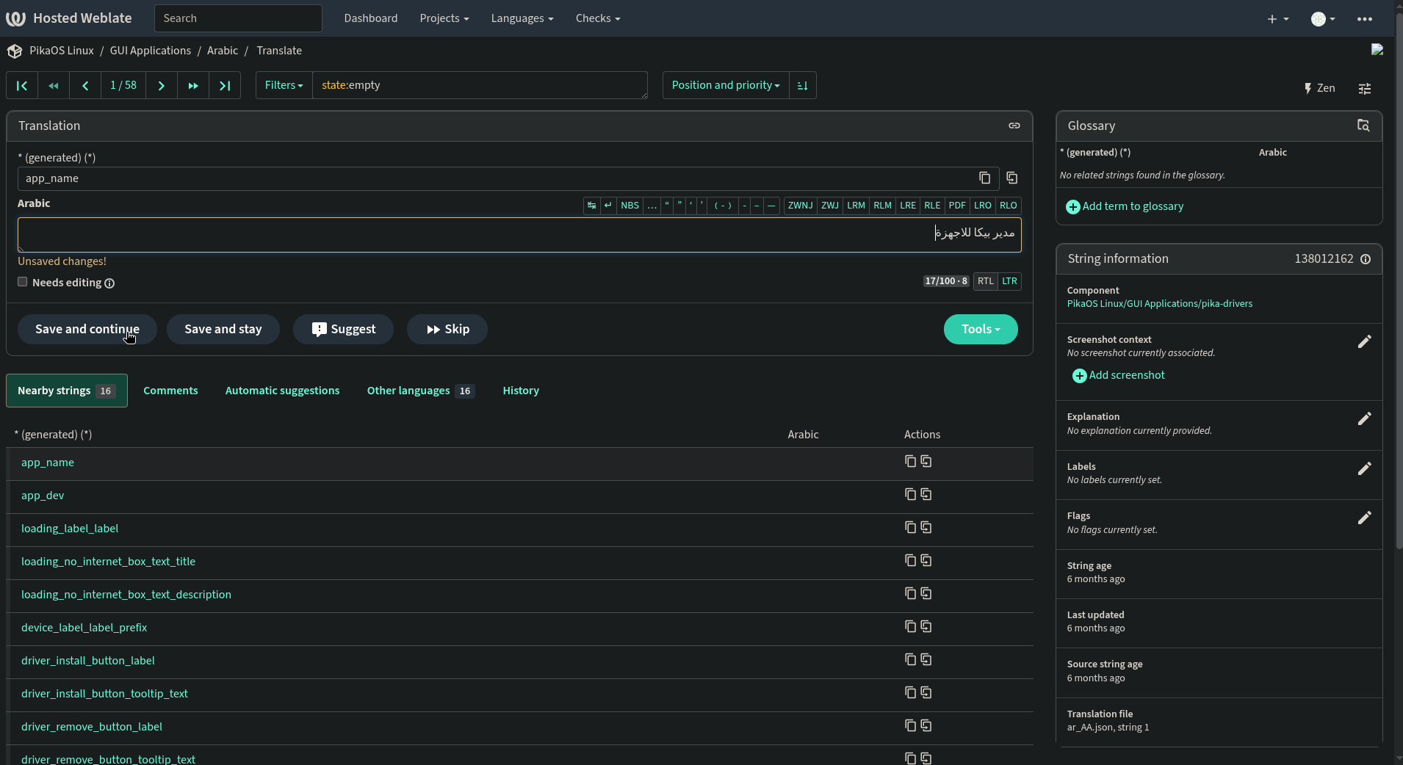
Task: Click Add screenshot link
Action: [1119, 375]
